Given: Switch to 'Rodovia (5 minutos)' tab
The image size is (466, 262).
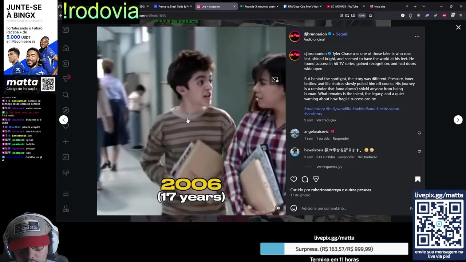Looking at the screenshot, I should pos(260,7).
